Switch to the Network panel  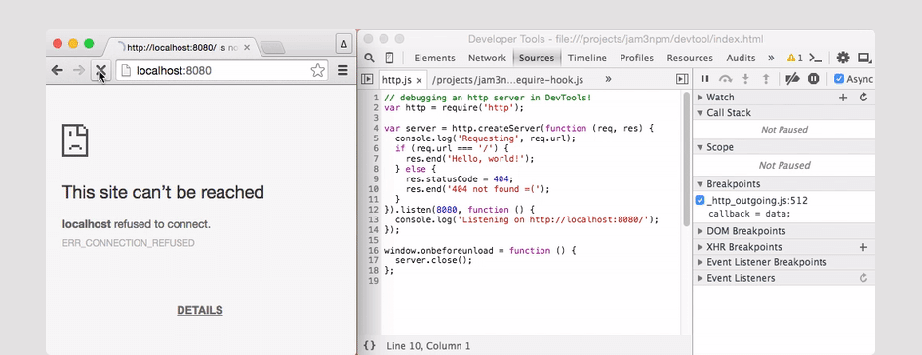487,58
